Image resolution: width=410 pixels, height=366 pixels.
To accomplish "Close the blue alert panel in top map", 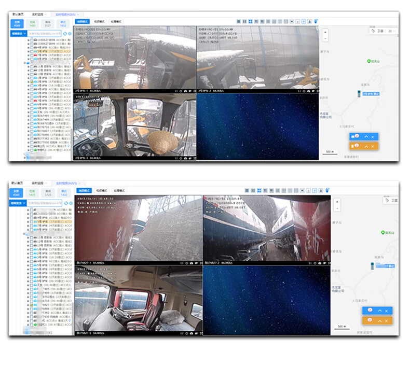I will point(373,137).
